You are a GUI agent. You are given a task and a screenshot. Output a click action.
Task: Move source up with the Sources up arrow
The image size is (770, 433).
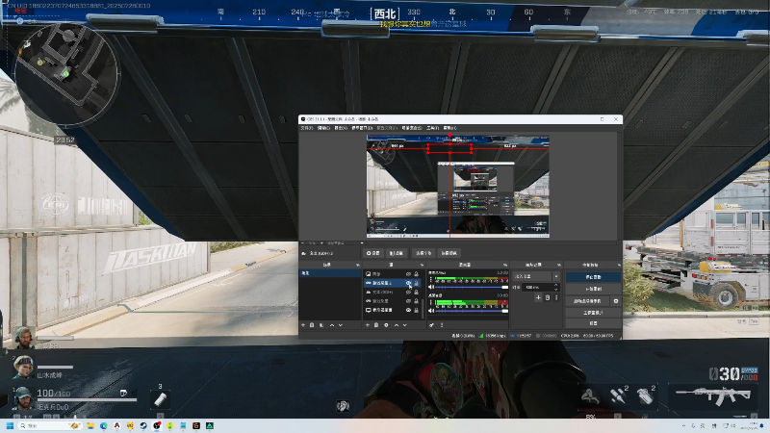click(x=397, y=325)
